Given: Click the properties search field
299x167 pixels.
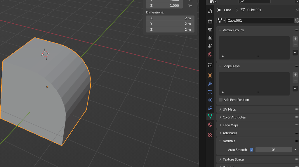Looking at the screenshot, I should tap(254, 1).
